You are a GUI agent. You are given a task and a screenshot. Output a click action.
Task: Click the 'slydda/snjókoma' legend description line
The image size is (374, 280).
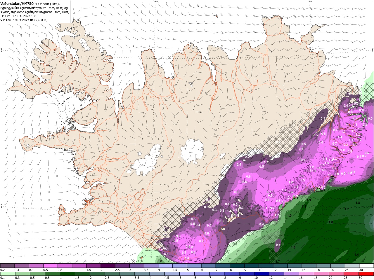point(34,12)
